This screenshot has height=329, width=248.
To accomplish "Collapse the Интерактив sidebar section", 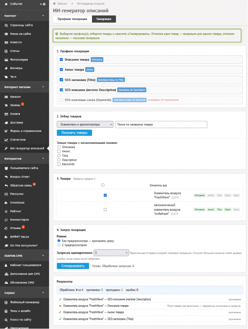I will click(x=43, y=158).
